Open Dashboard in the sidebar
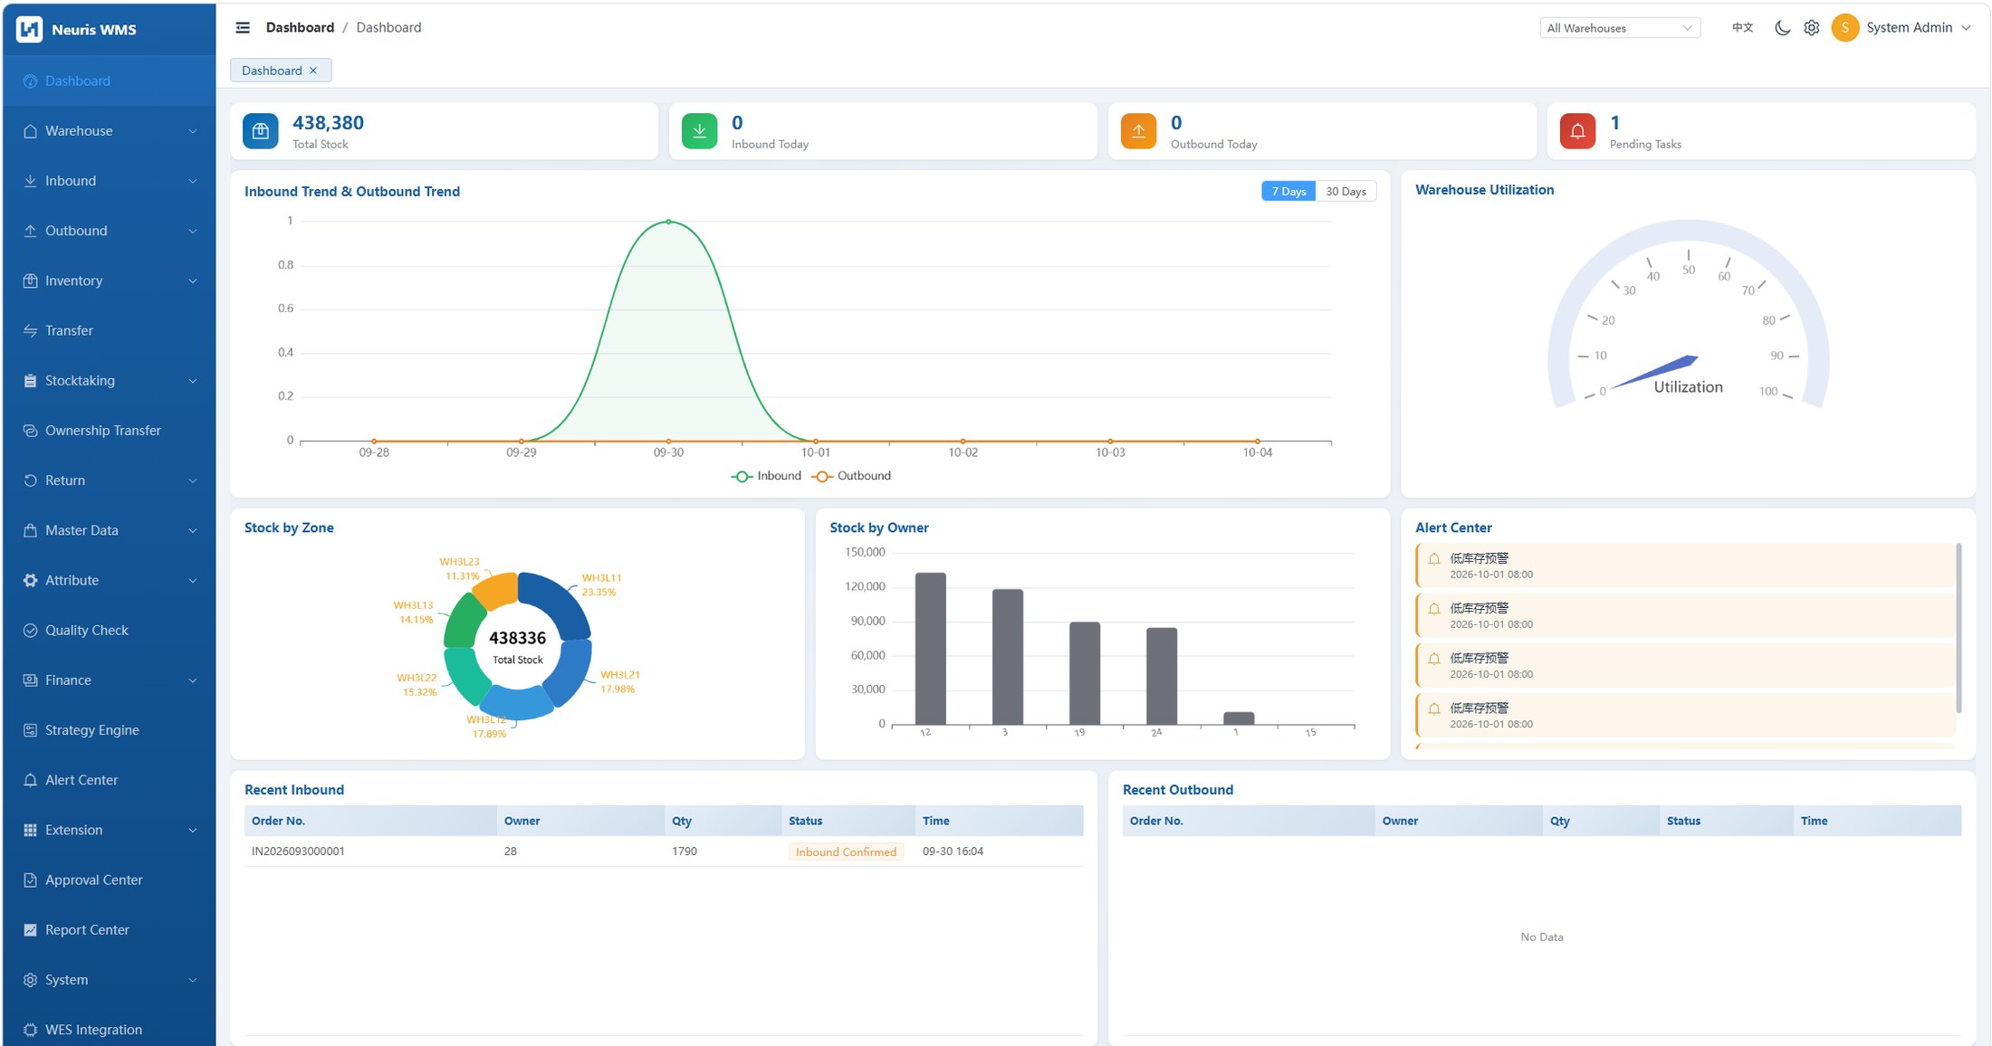The image size is (1992, 1046). [109, 81]
